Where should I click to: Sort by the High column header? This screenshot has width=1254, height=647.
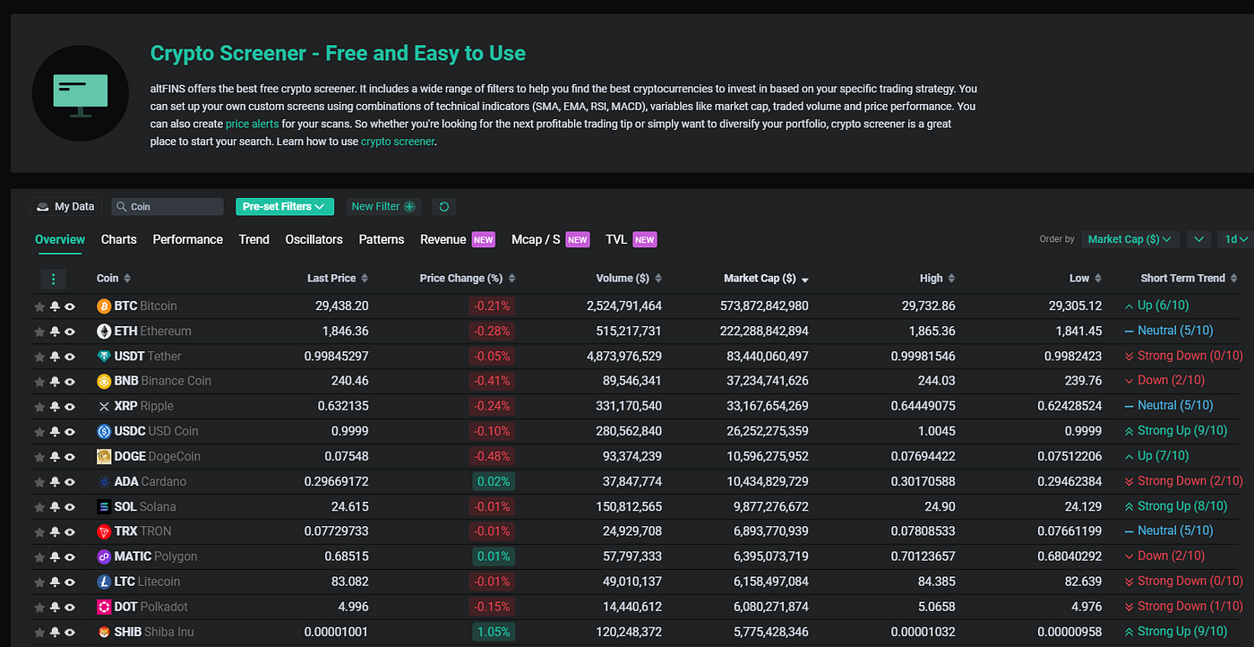(x=937, y=279)
